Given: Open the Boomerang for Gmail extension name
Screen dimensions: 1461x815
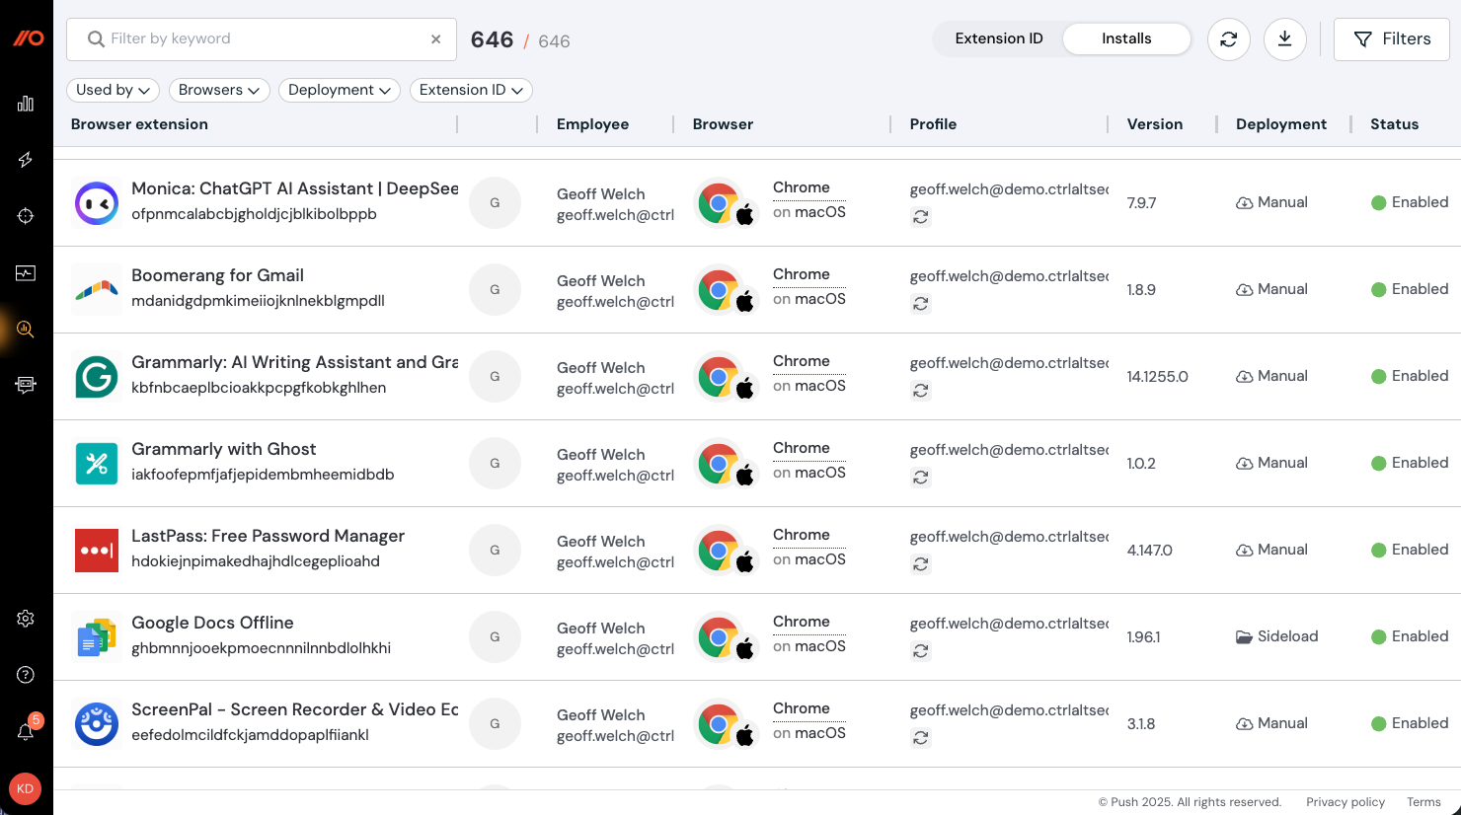Looking at the screenshot, I should tap(217, 275).
